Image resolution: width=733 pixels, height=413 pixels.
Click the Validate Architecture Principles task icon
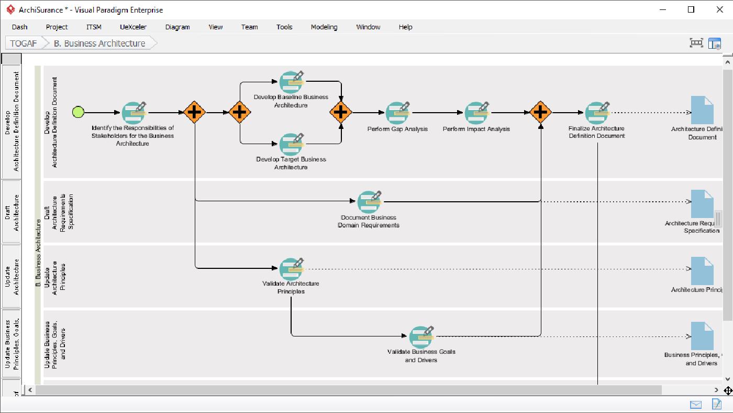point(291,269)
